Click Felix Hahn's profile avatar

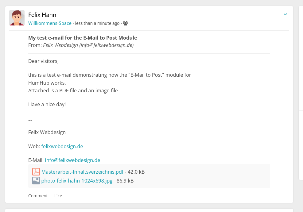(x=17, y=18)
